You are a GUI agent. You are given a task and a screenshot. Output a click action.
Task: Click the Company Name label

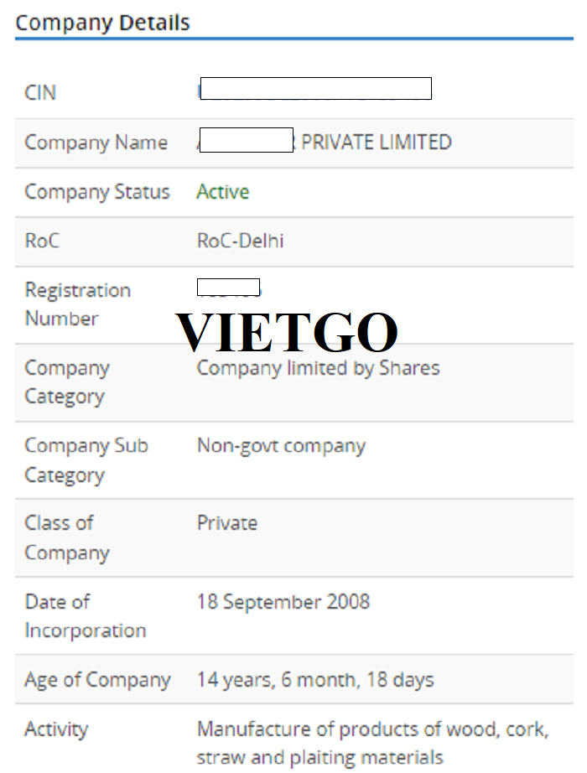pyautogui.click(x=96, y=143)
